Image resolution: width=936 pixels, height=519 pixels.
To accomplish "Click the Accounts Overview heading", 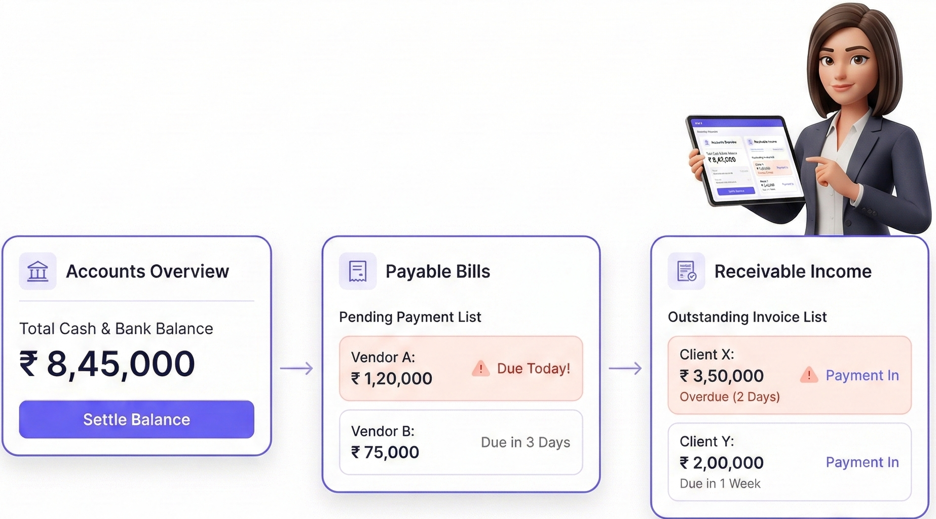I will 147,271.
